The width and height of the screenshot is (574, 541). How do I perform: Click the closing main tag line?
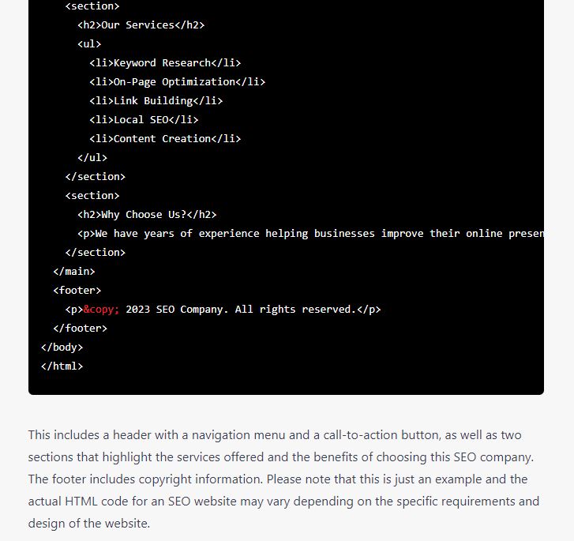pos(74,272)
